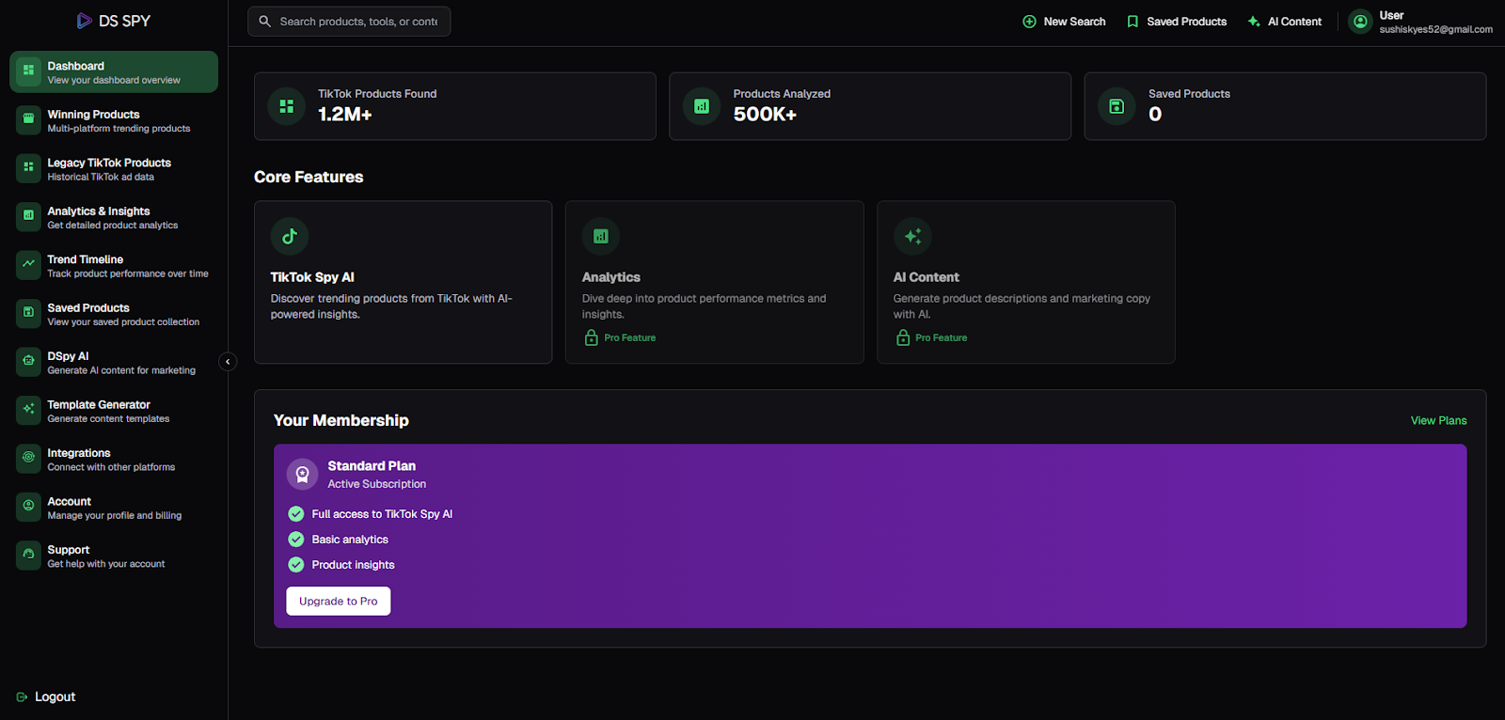The width and height of the screenshot is (1505, 720).
Task: Click the TikTok Spy AI feature icon
Action: tap(290, 237)
